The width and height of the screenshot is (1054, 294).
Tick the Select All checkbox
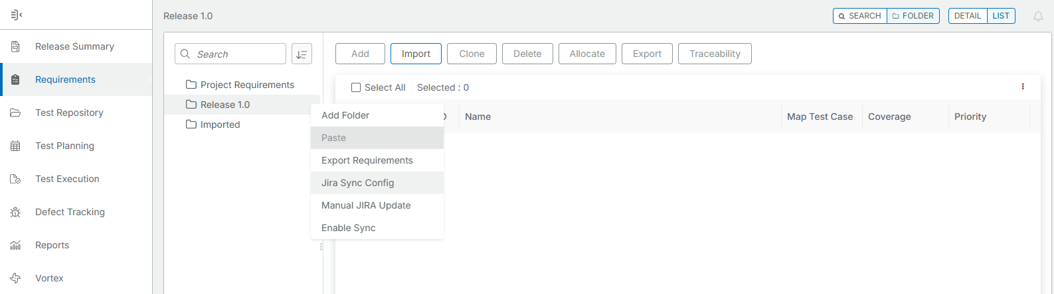[356, 87]
